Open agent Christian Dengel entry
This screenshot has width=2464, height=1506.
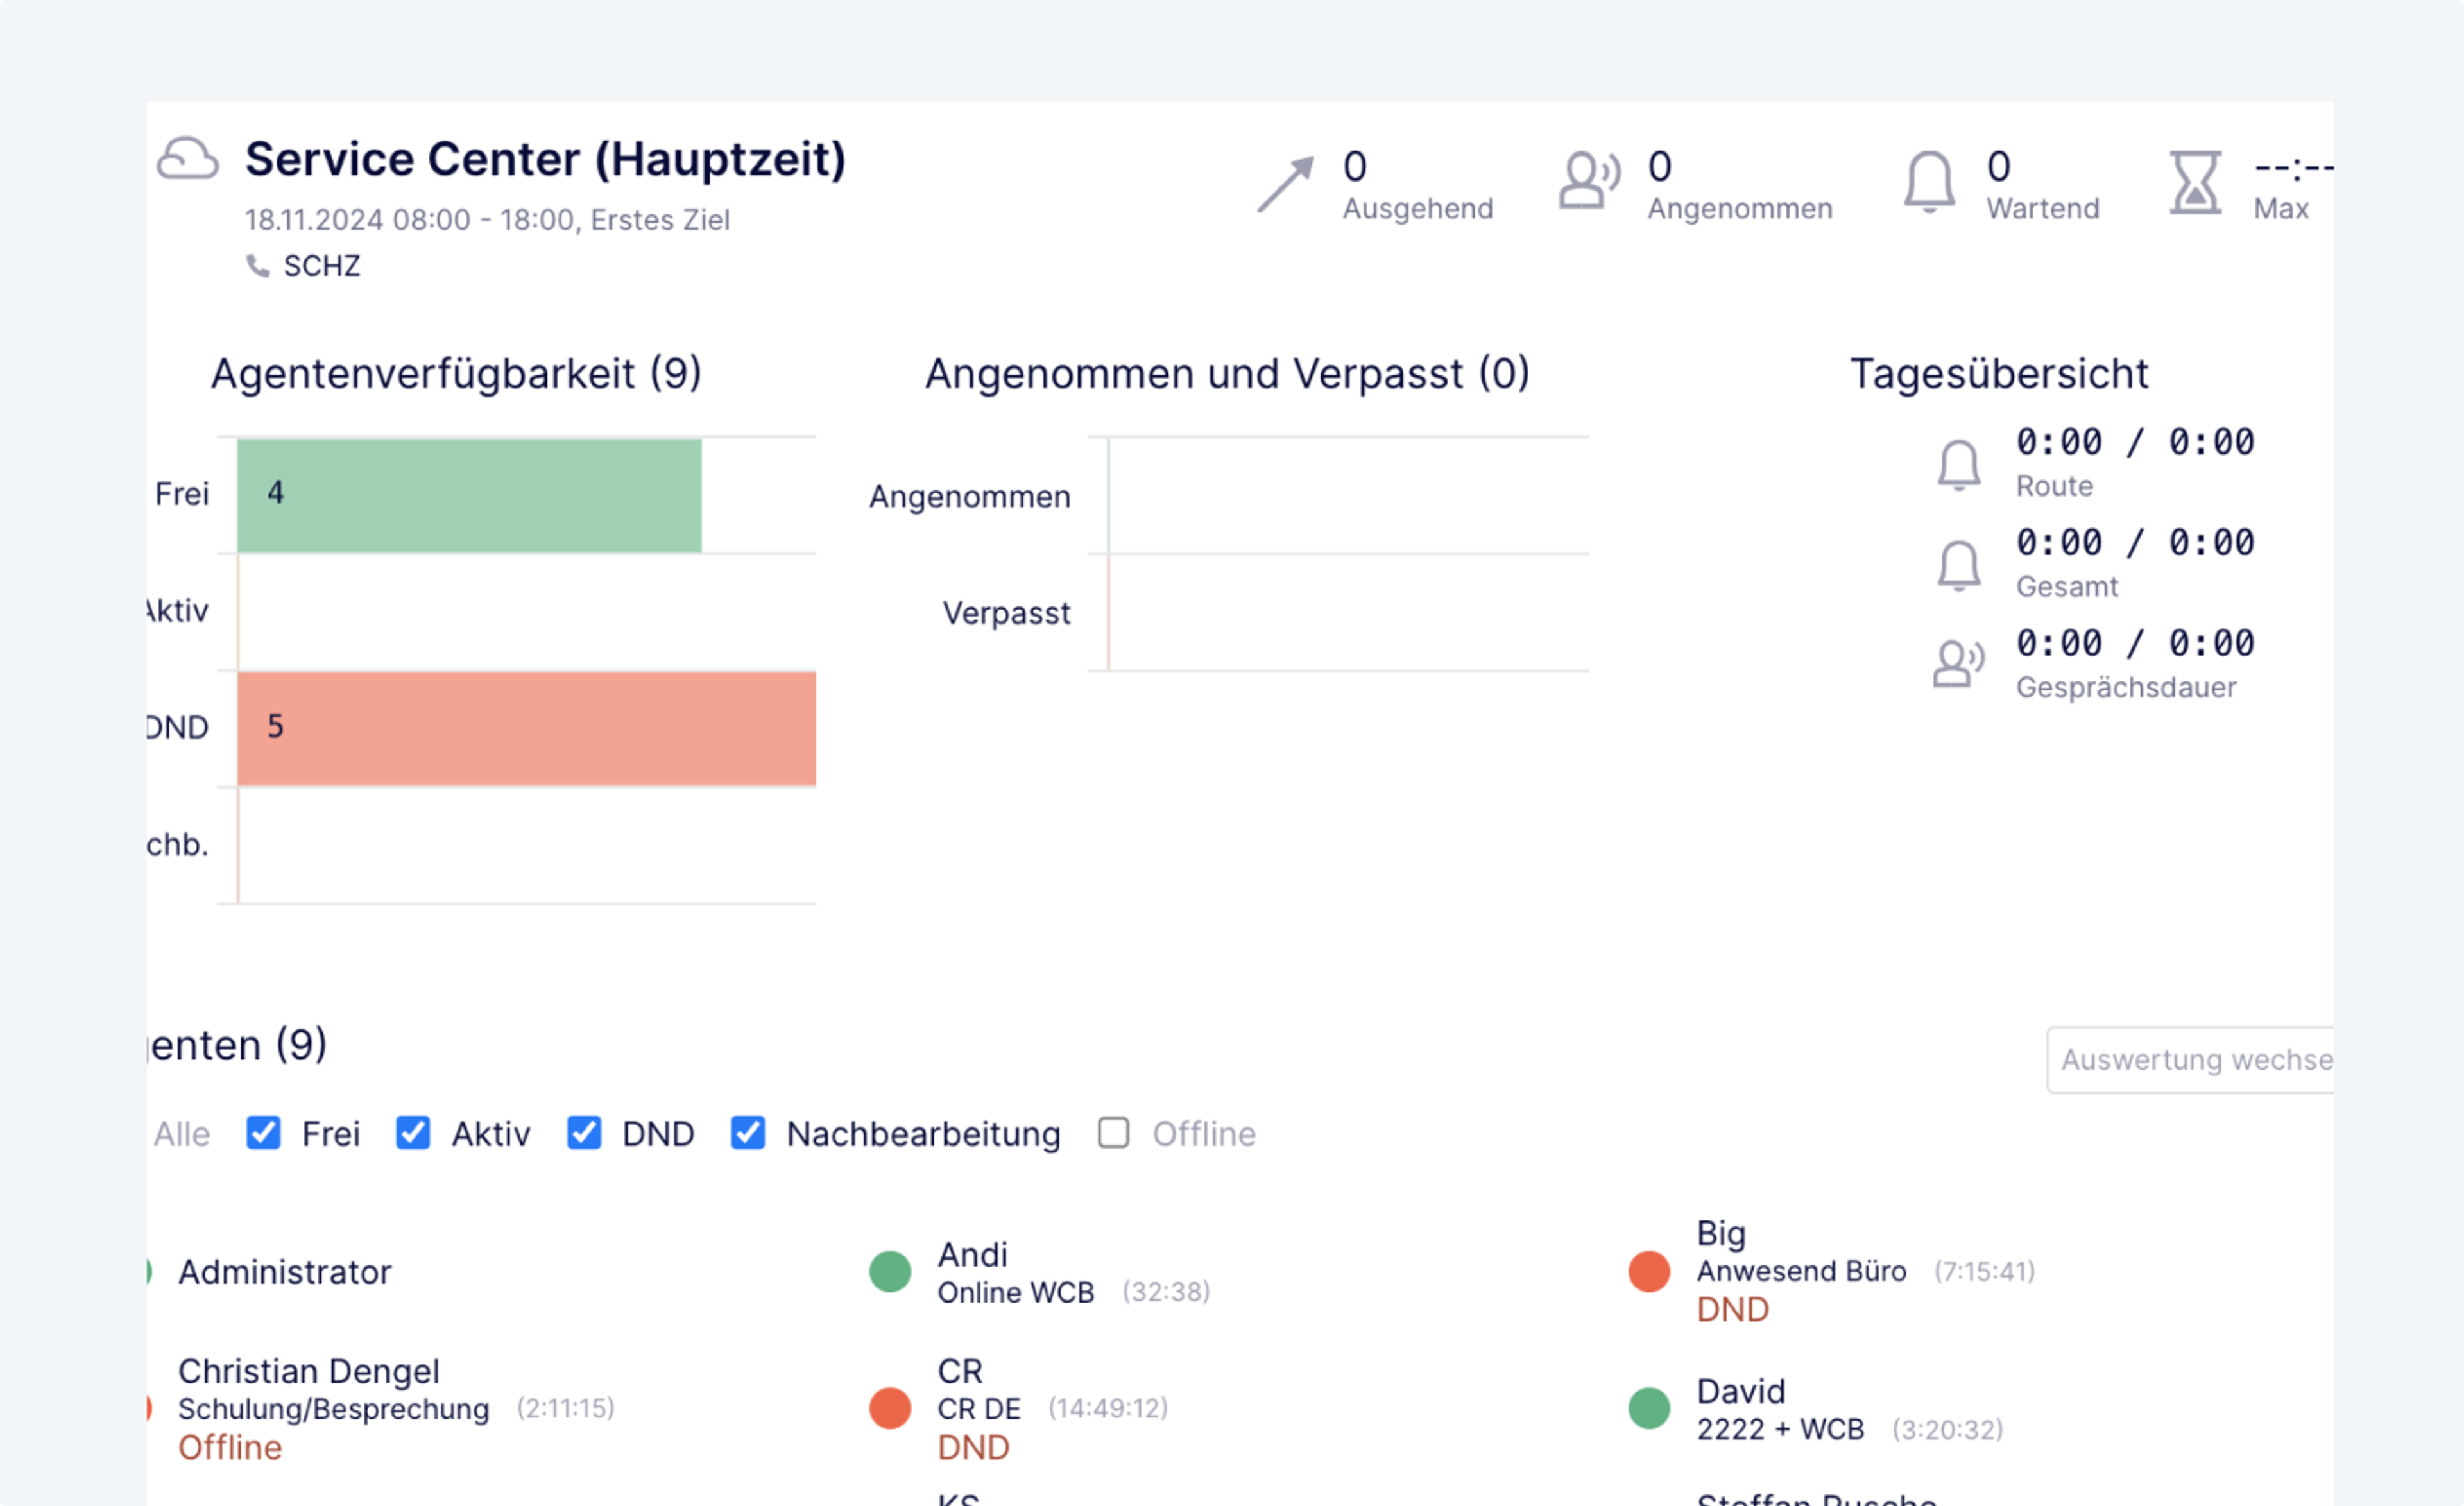click(x=308, y=1371)
